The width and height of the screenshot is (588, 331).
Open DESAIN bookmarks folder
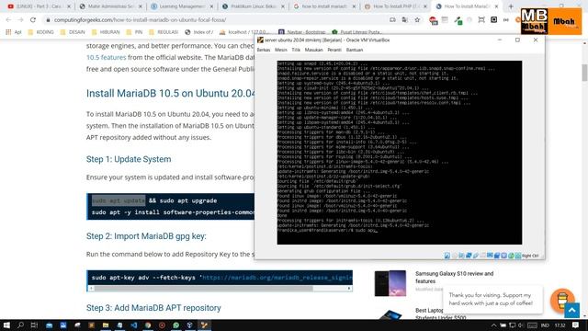[x=73, y=32]
